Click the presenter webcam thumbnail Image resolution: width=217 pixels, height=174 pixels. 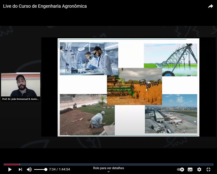pos(21,85)
